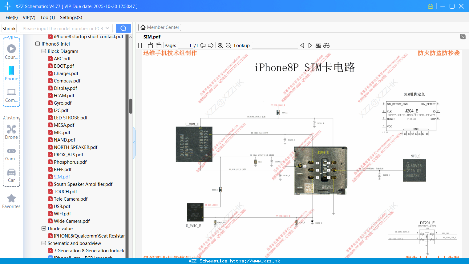The image size is (469, 264).
Task: Collapse the iPhone8-Intel tree node
Action: click(38, 44)
